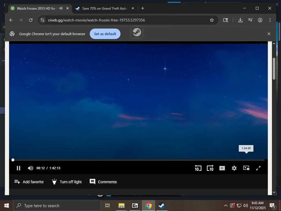Toggle Turn off light mode
The width and height of the screenshot is (281, 211).
pos(67,182)
